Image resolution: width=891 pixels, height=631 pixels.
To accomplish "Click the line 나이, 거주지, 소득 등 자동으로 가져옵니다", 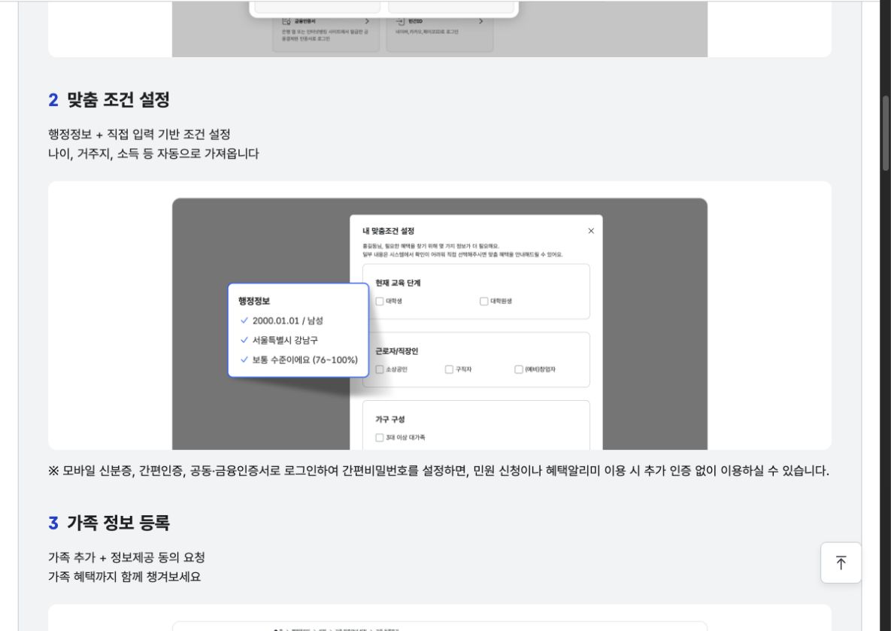I will pos(153,154).
